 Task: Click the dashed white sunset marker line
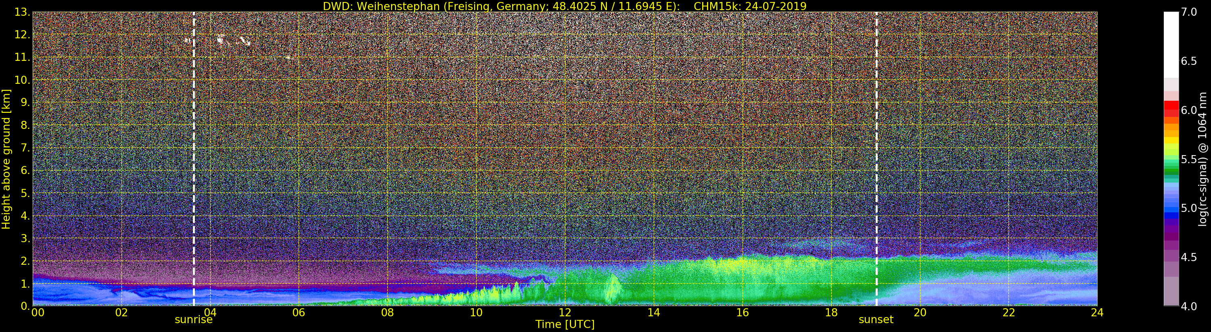(x=877, y=159)
